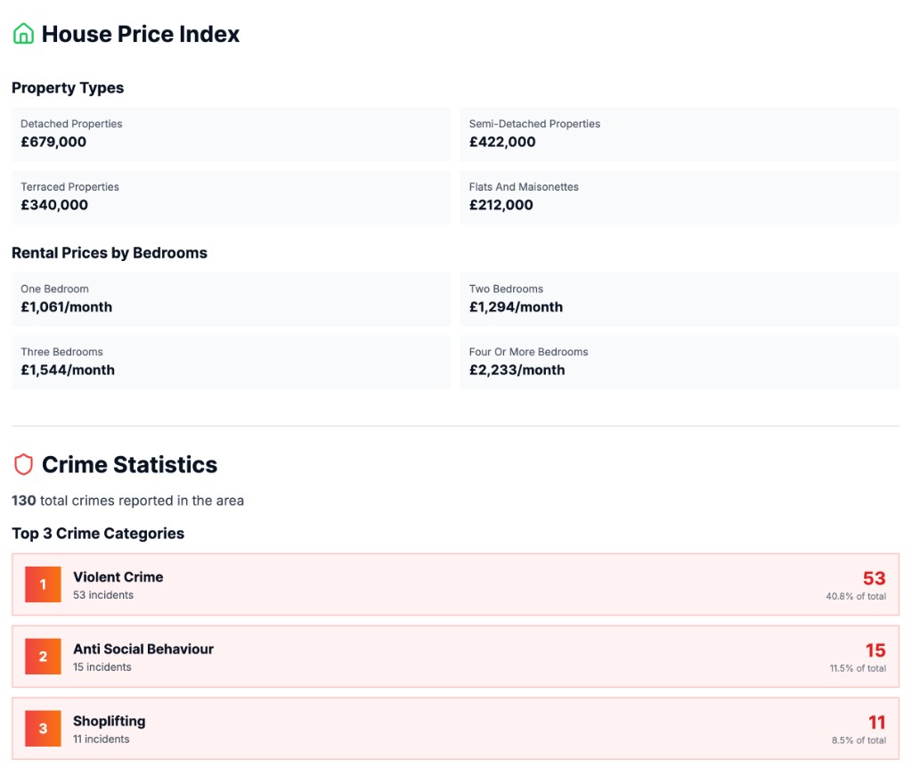Switch to the Property Types section
This screenshot has width=912, height=784.
click(68, 88)
